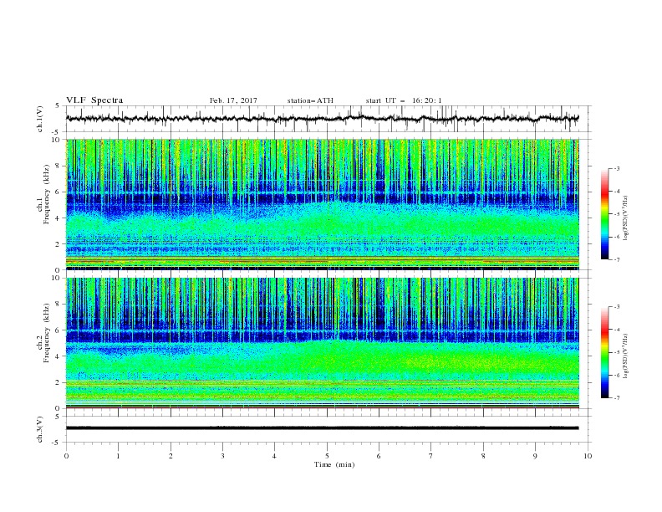Select the date text "Feb. 17, 2017"
The width and height of the screenshot is (662, 512).
(233, 100)
